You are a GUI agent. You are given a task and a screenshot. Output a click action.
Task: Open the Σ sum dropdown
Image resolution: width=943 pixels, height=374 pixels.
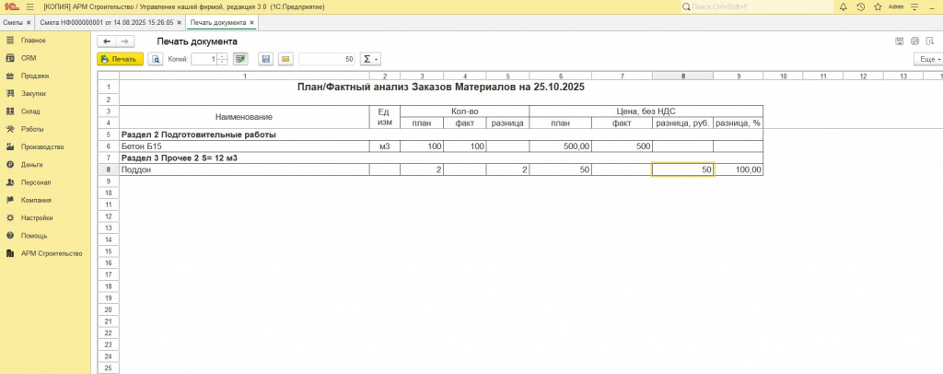[x=370, y=59]
